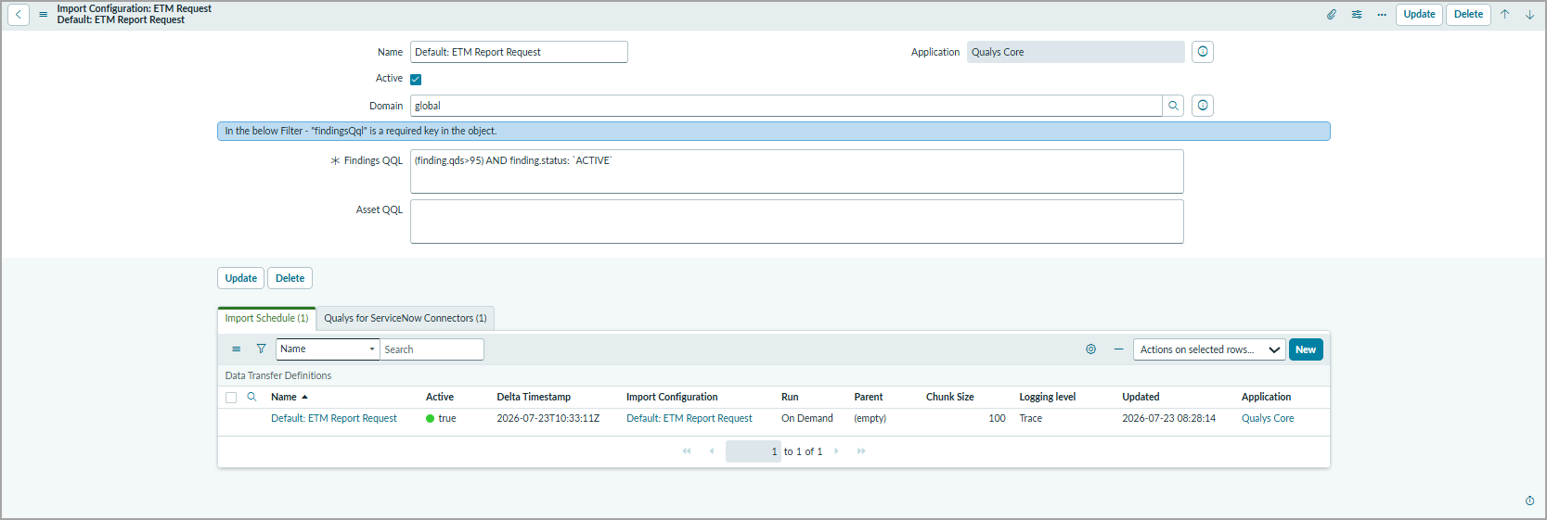
Task: Open the form context menu hamburger icon
Action: [43, 15]
